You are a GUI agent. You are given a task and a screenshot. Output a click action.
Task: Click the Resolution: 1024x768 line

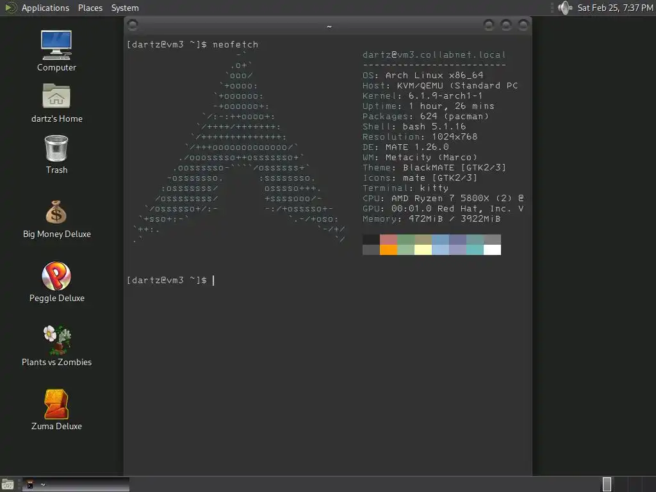(x=420, y=137)
